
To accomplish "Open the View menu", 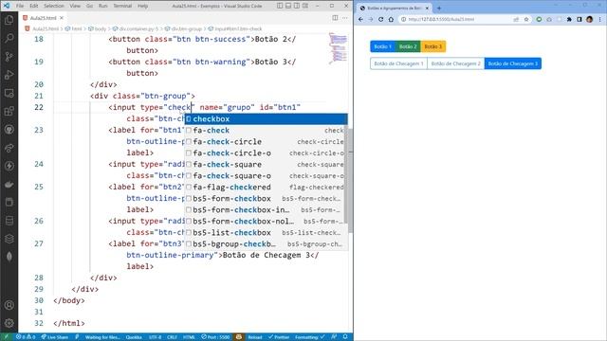I will click(x=75, y=6).
